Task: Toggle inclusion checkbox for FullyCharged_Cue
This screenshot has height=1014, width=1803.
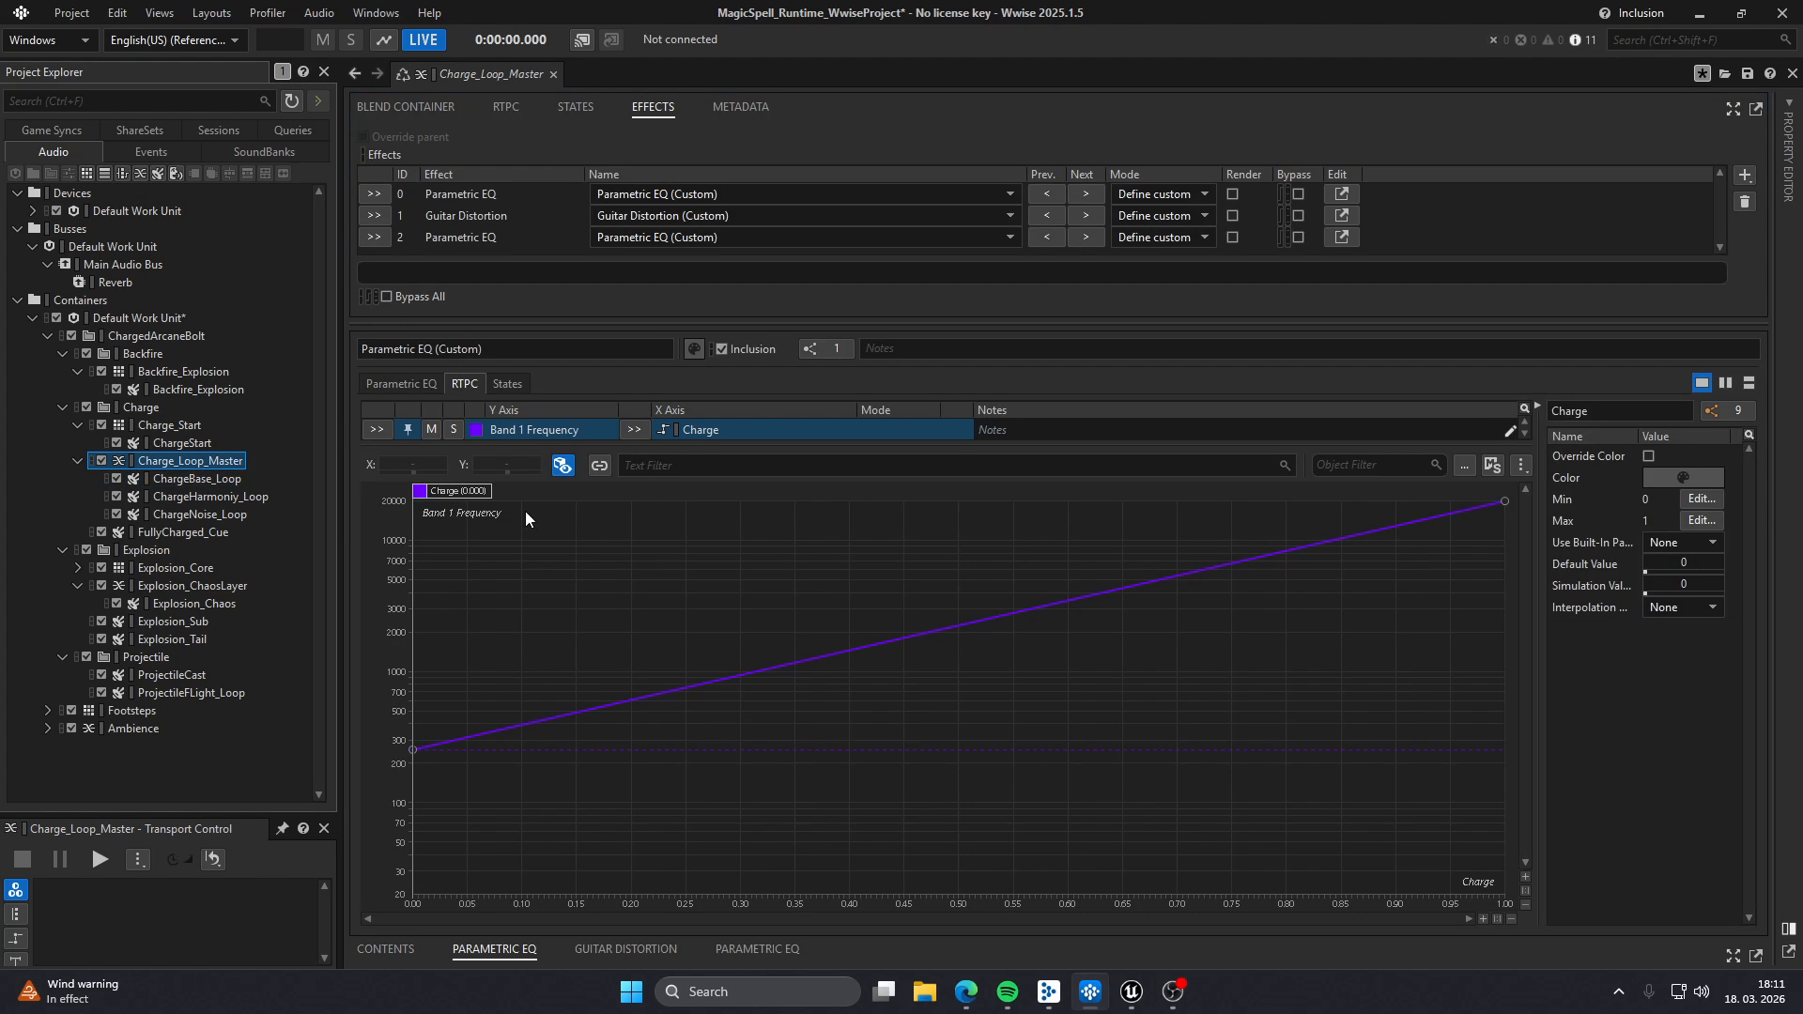Action: tap(101, 532)
